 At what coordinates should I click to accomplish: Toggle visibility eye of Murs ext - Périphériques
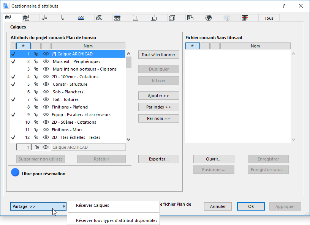46,61
